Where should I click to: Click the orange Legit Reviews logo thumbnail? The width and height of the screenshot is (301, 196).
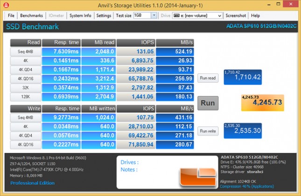pyautogui.click(x=198, y=176)
